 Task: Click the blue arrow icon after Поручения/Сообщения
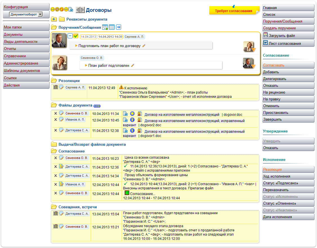[119, 27]
